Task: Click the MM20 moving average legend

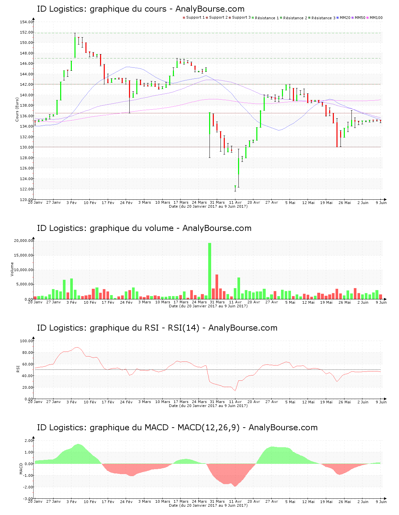Action: tap(343, 18)
